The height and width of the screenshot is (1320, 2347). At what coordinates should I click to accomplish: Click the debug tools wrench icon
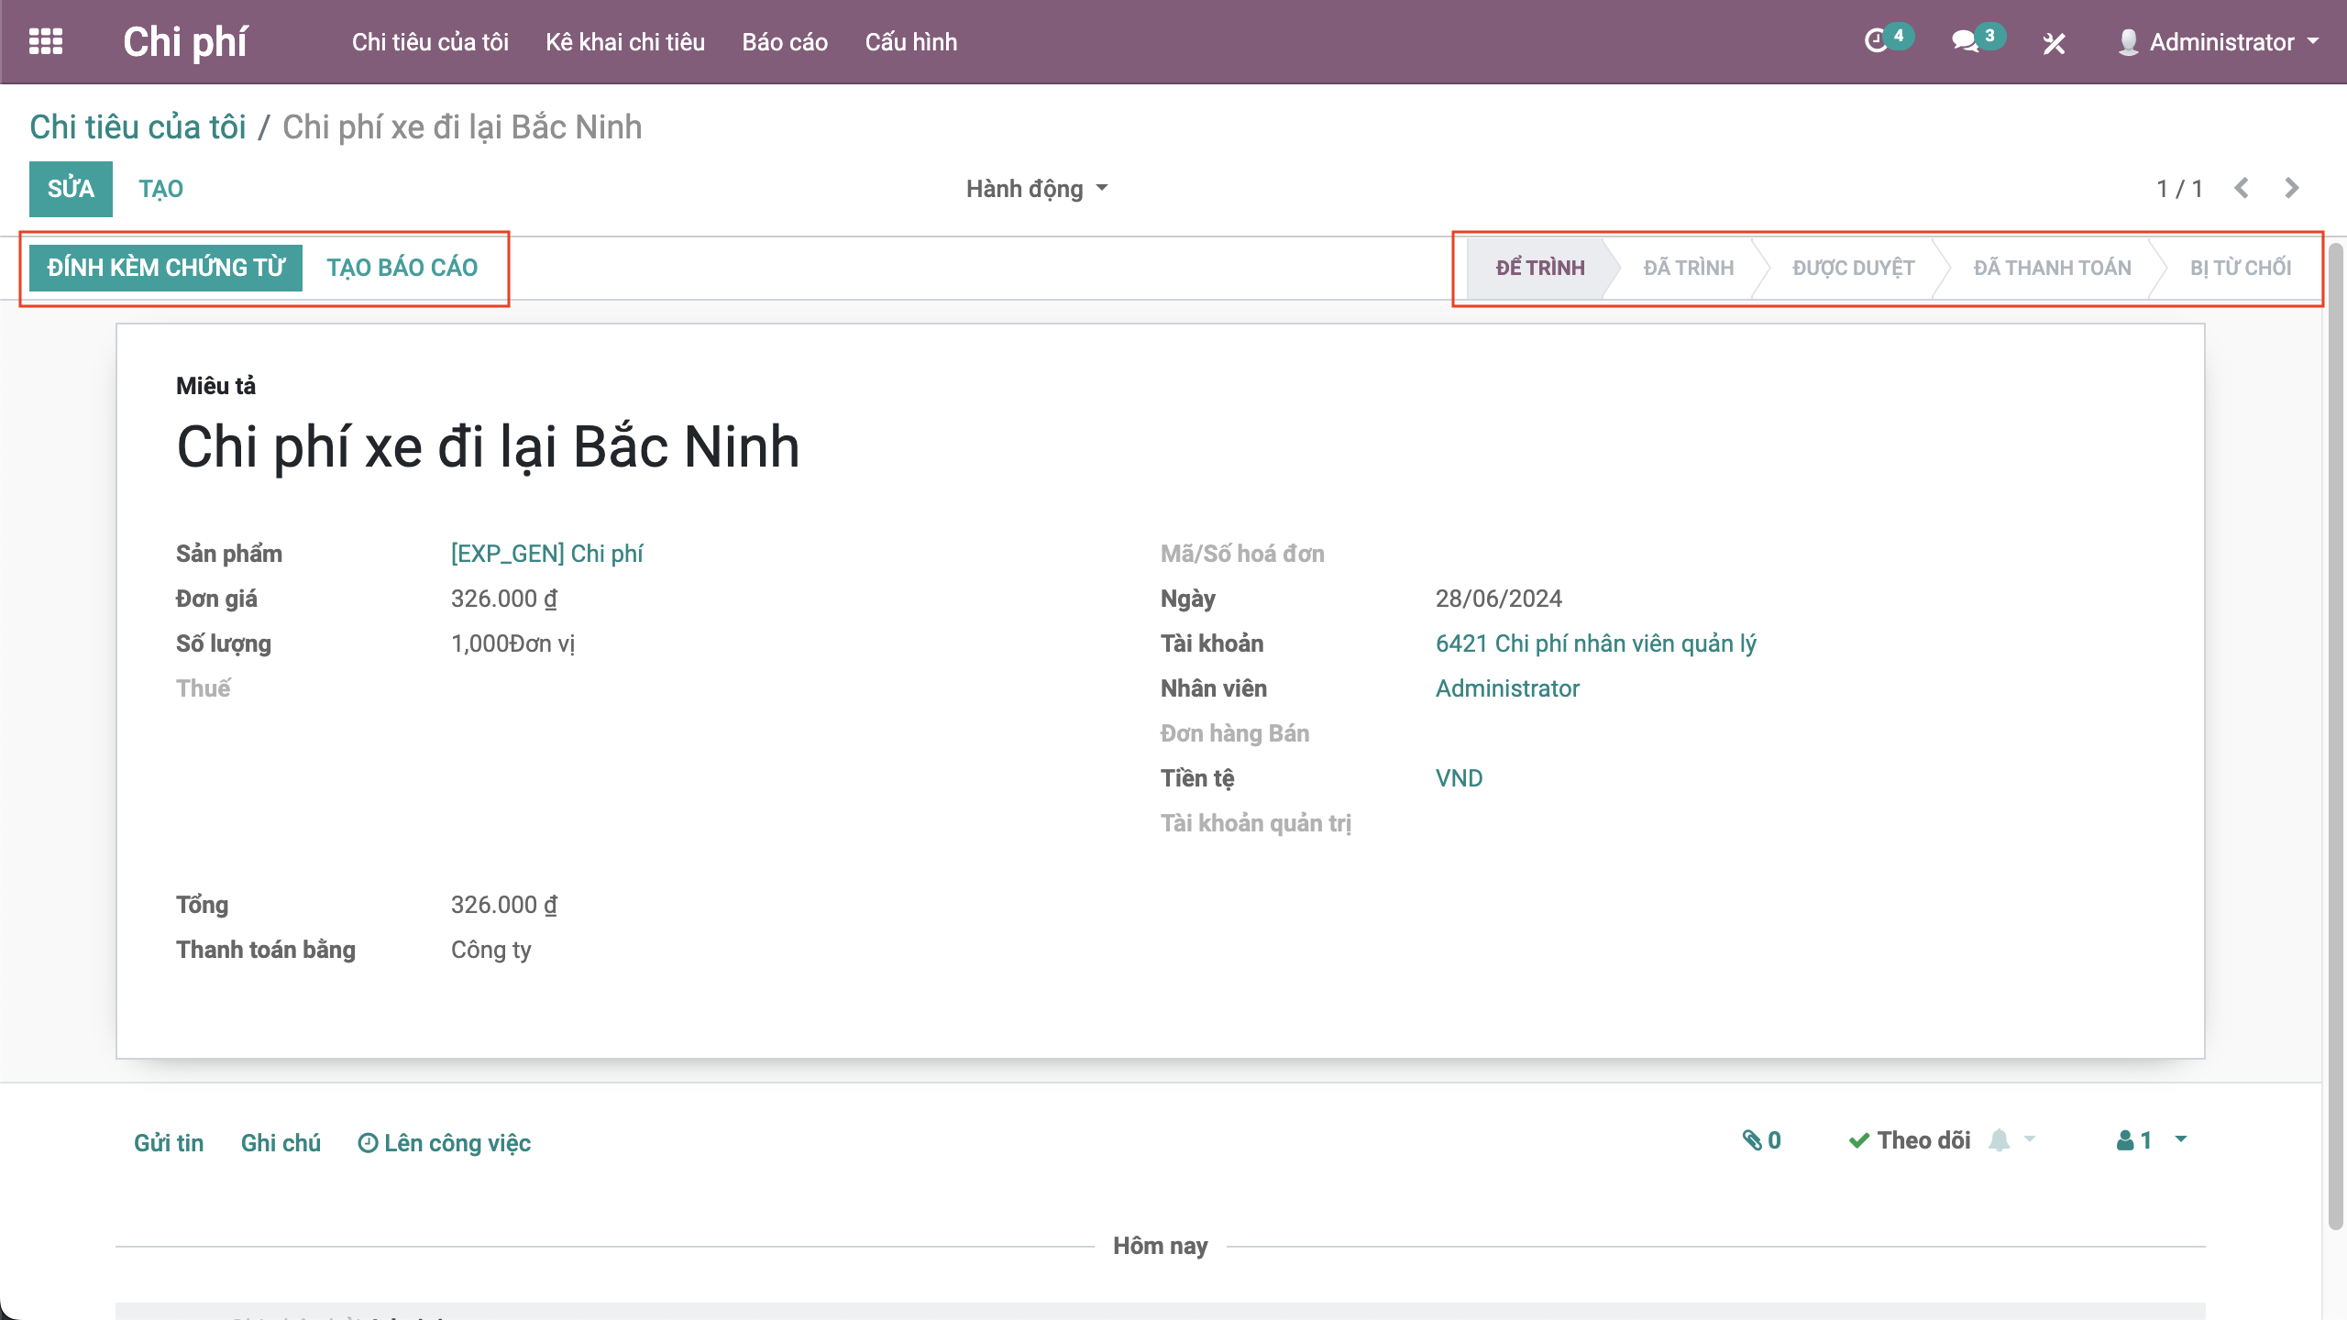[2054, 43]
